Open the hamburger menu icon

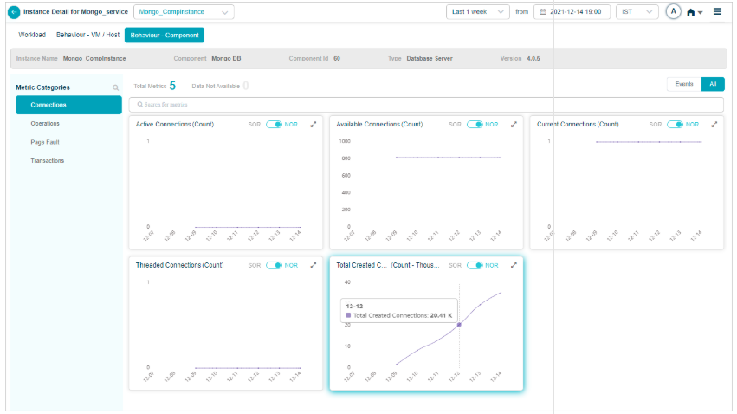(717, 12)
